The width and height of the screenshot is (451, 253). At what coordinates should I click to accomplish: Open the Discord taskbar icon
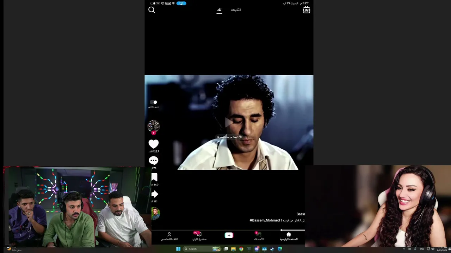point(257,249)
